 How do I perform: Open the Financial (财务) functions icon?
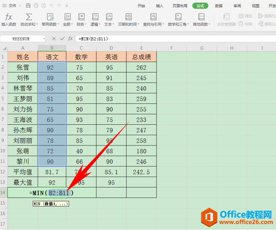point(81,17)
